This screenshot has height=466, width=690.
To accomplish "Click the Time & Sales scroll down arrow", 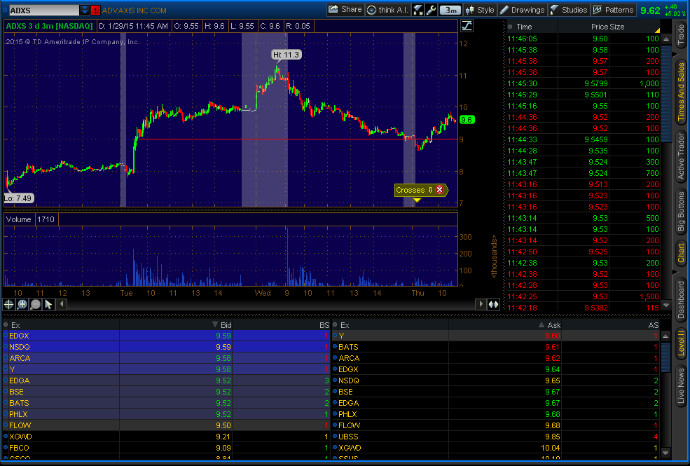I will pyautogui.click(x=666, y=306).
